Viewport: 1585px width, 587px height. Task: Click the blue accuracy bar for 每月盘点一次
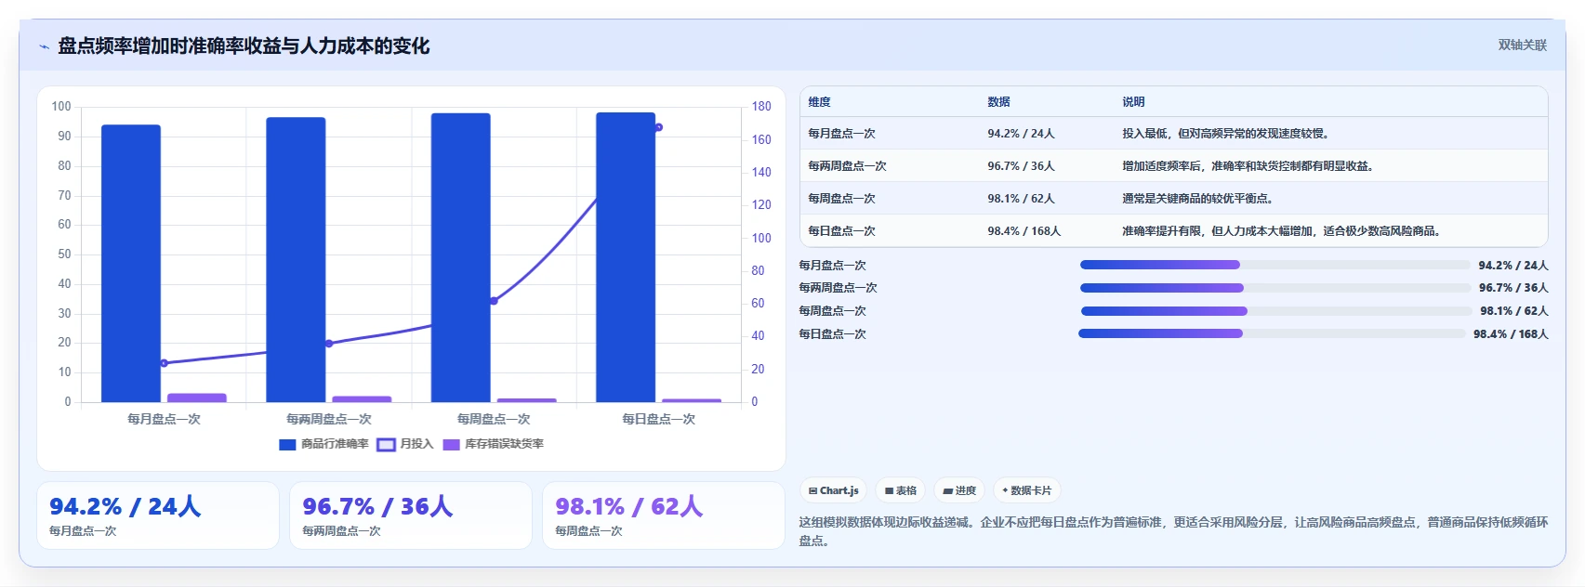click(131, 264)
